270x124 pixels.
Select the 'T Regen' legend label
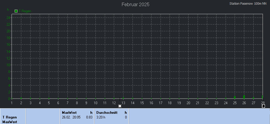[25, 11]
